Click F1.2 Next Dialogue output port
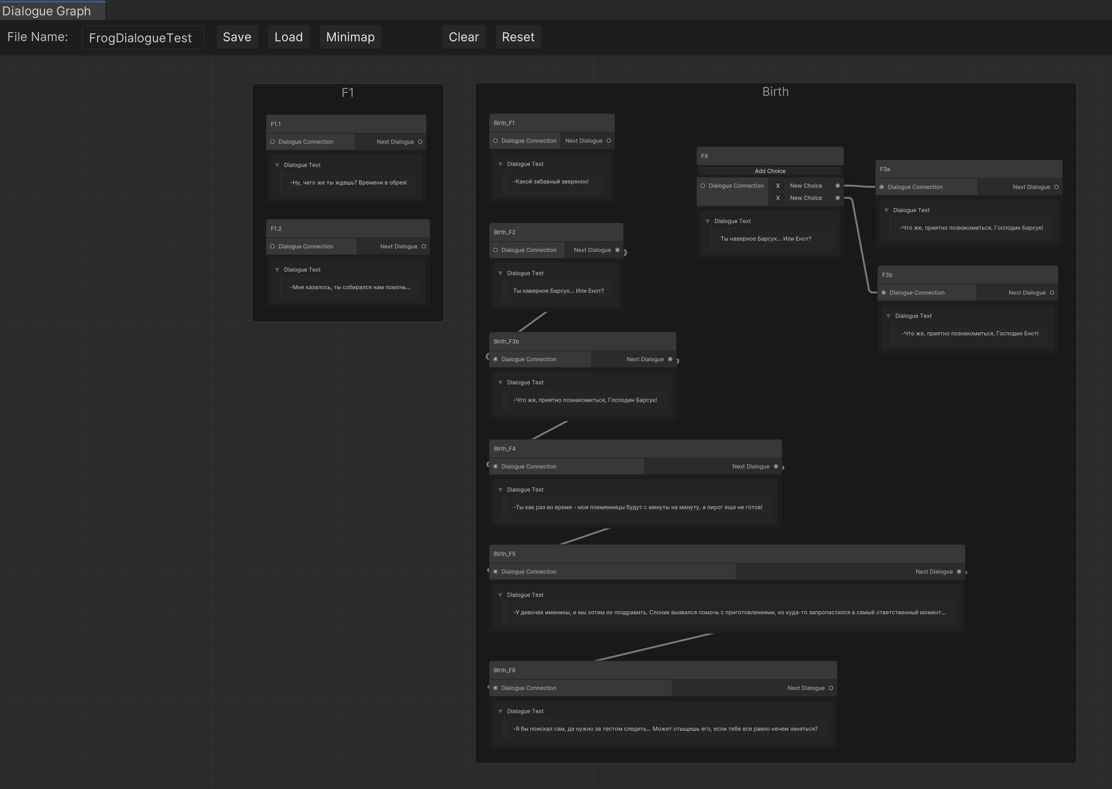1112x789 pixels. tap(424, 247)
